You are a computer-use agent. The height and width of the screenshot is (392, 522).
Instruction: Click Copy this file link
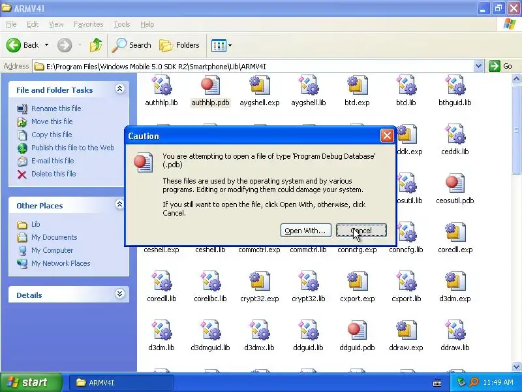pos(52,135)
